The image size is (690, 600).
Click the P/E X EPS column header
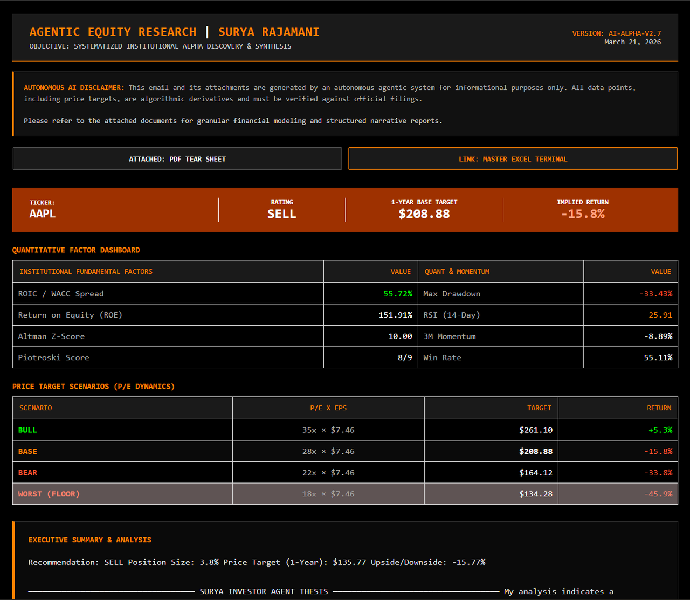[328, 408]
